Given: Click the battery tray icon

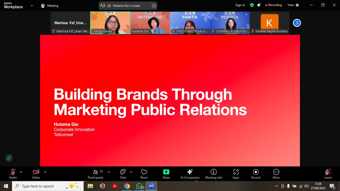Looking at the screenshot, I should (294, 186).
